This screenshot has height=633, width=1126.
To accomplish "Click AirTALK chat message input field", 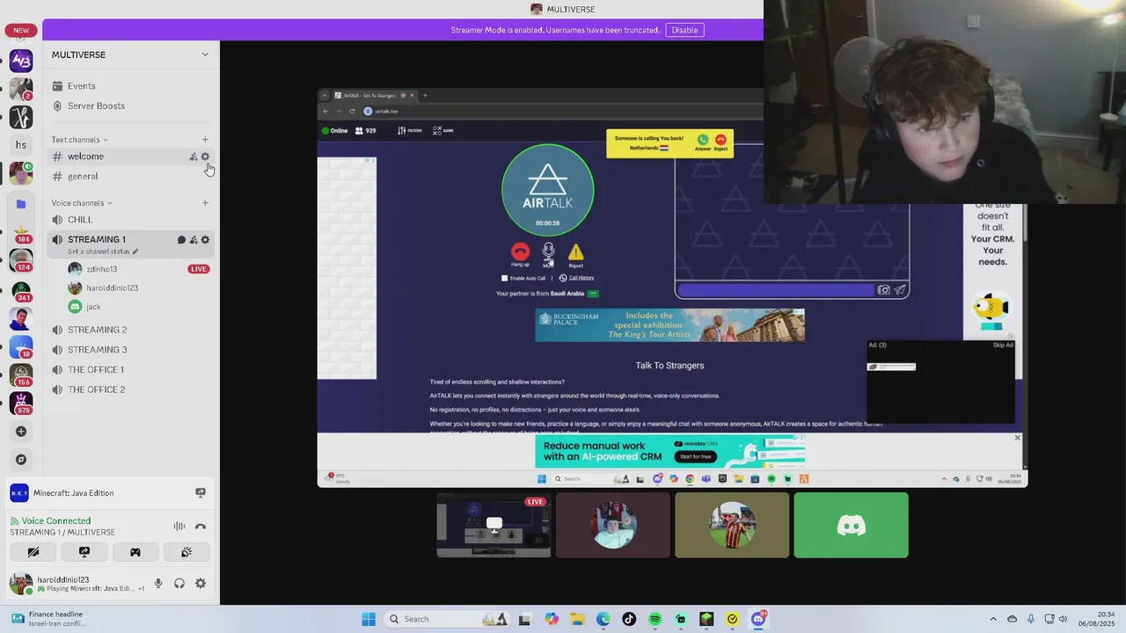I will [x=776, y=290].
